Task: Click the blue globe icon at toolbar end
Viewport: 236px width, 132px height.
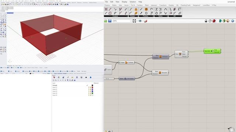Action: coord(233,21)
